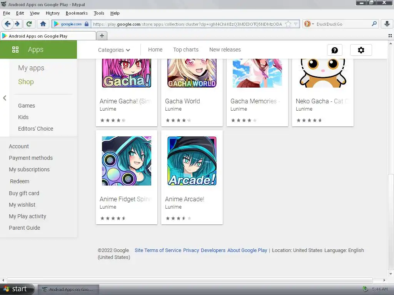Image resolution: width=394 pixels, height=295 pixels.
Task: Open the Kids section
Action: 23,117
